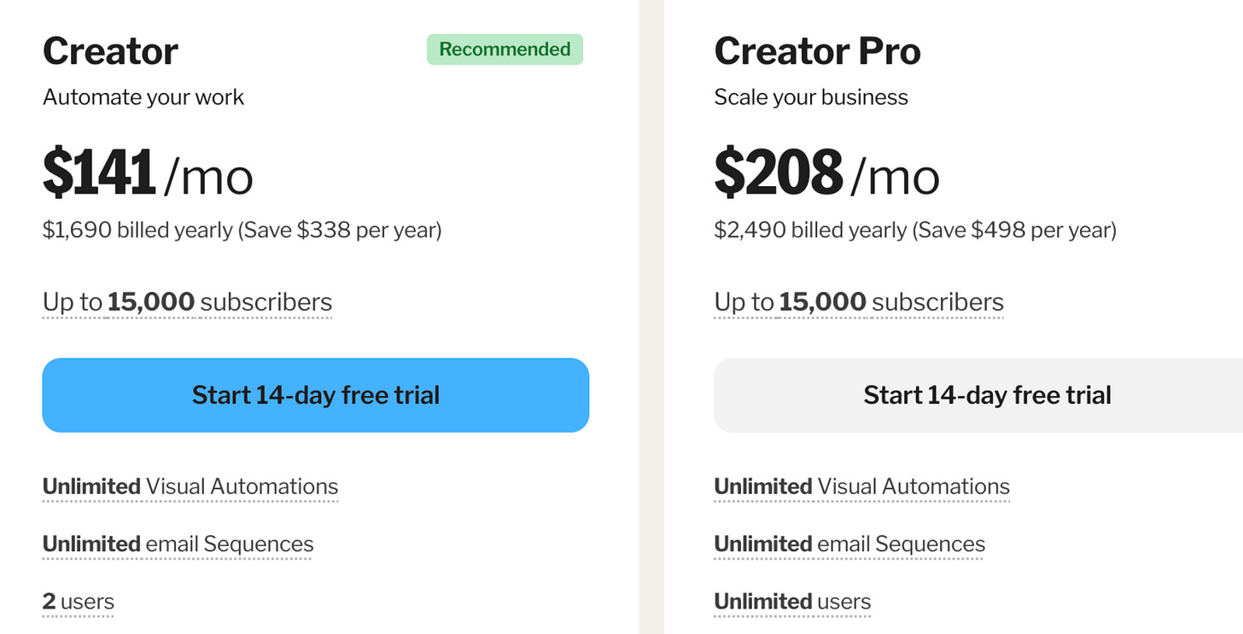The image size is (1243, 634).
Task: Click the "2 users" feature link
Action: click(78, 602)
